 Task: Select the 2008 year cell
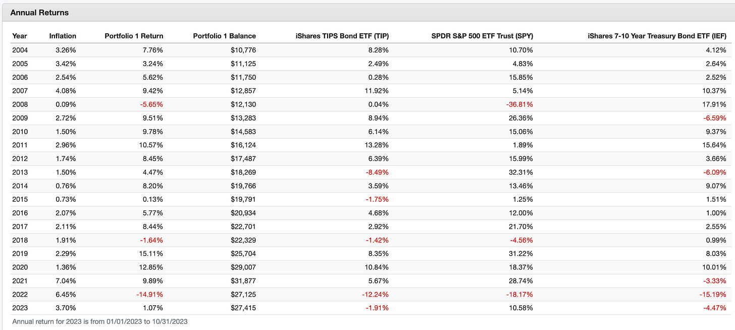point(20,104)
